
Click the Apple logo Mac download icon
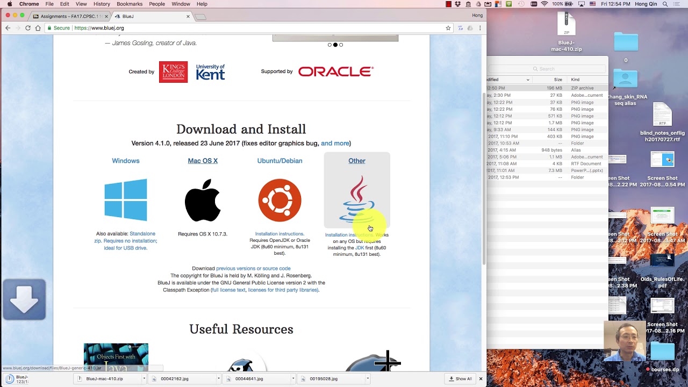(x=203, y=200)
